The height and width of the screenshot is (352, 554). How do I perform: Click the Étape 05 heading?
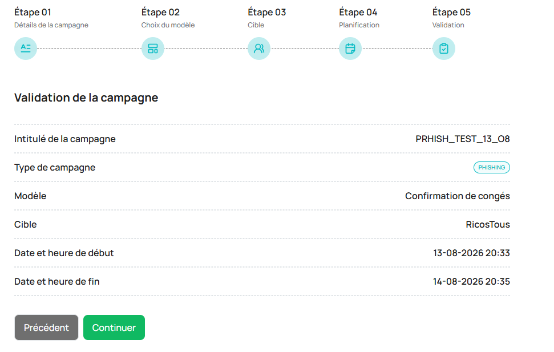coord(451,13)
